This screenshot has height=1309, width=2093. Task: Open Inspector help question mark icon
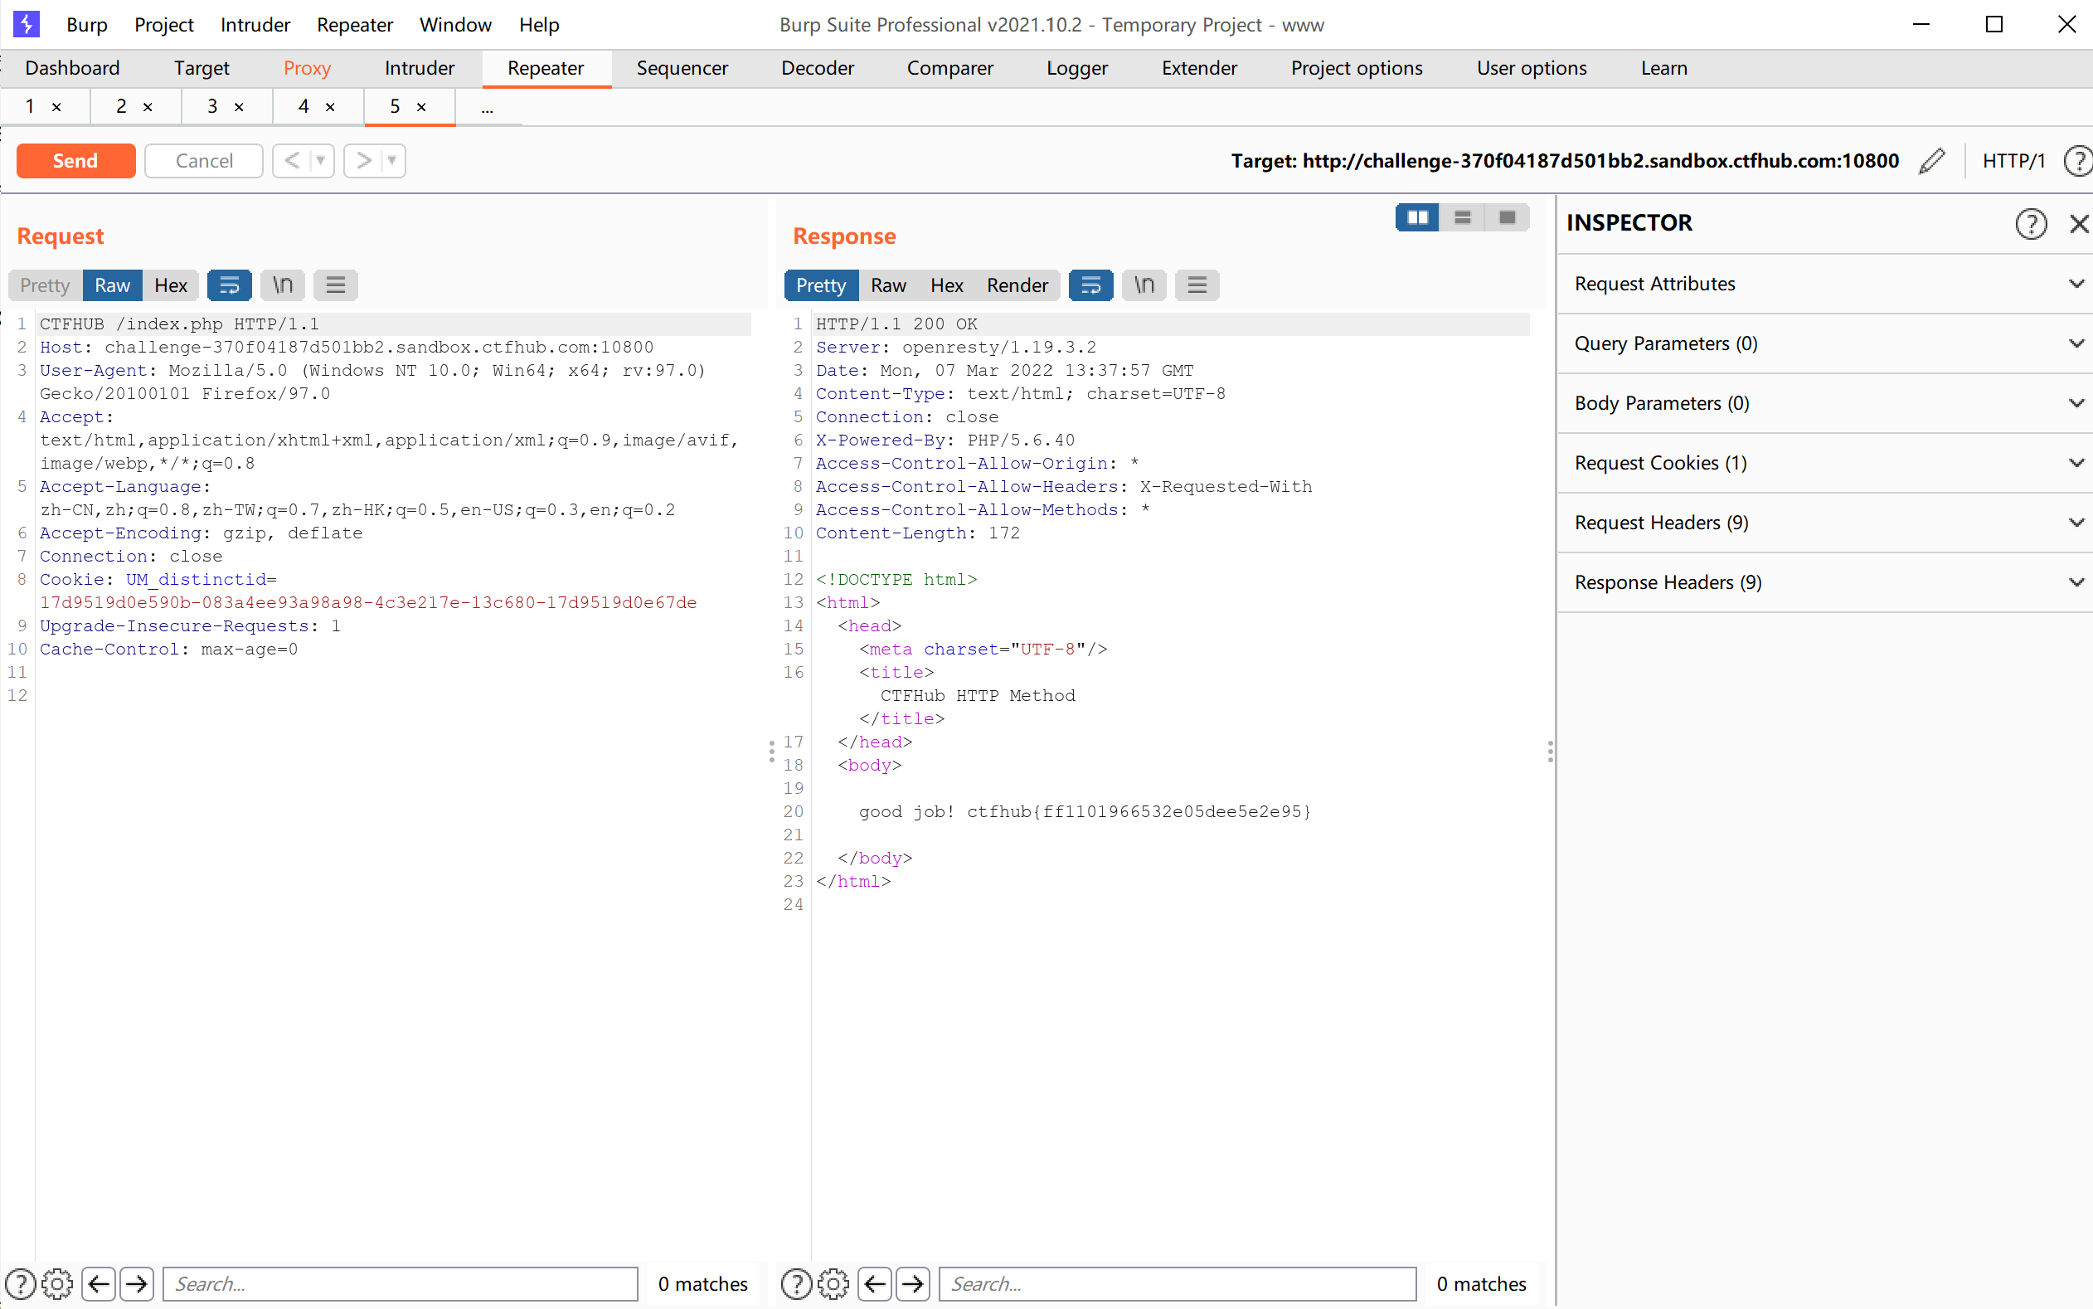pos(2031,223)
